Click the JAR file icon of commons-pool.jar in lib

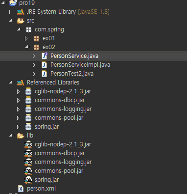click(28, 171)
